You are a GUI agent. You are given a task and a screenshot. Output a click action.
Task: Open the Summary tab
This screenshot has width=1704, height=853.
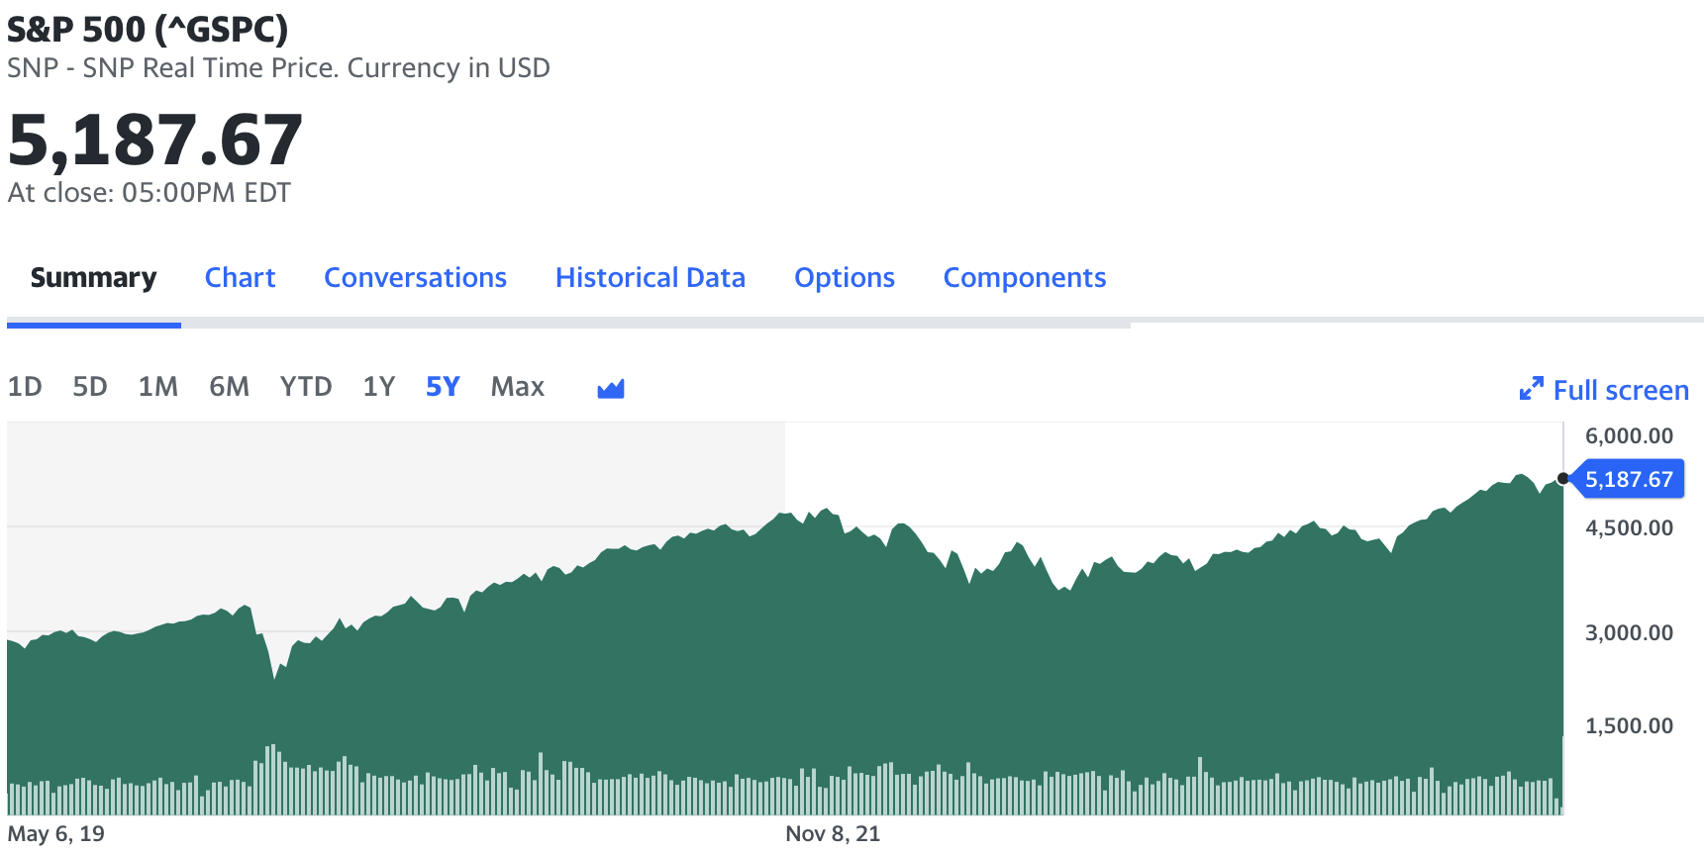(93, 278)
